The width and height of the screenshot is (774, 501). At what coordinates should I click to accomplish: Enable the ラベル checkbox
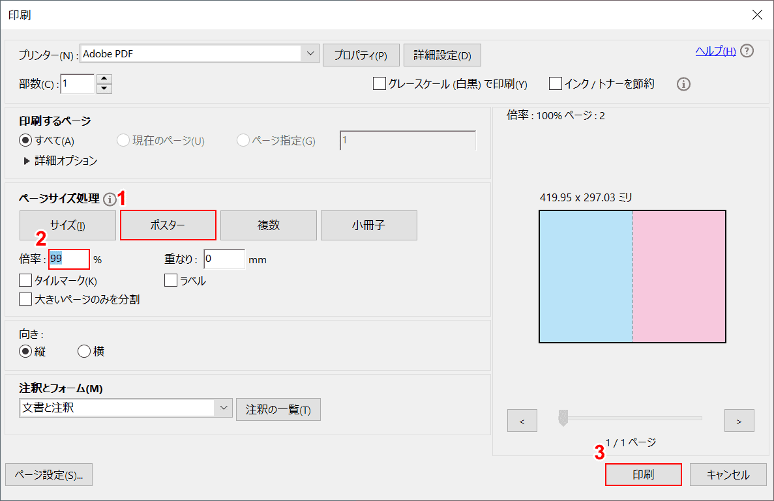171,281
